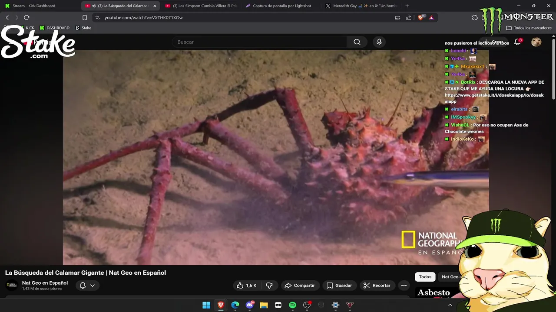Click the install app icon in the address bar
This screenshot has width=556, height=312.
pyautogui.click(x=397, y=17)
